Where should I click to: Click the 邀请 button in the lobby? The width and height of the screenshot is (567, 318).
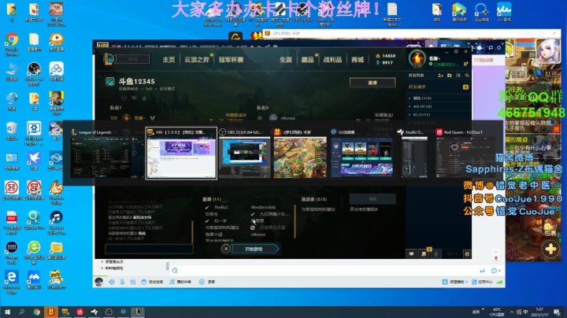(372, 83)
